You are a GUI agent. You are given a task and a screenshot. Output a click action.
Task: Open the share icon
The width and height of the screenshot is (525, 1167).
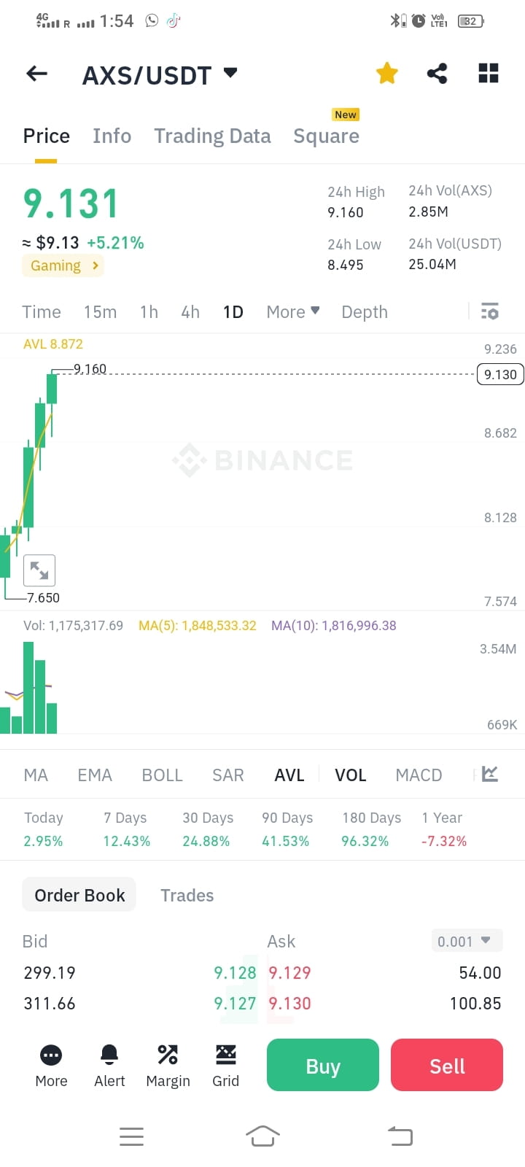[437, 73]
